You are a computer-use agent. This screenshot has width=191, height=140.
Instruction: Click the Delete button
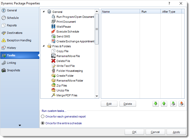click(128, 104)
